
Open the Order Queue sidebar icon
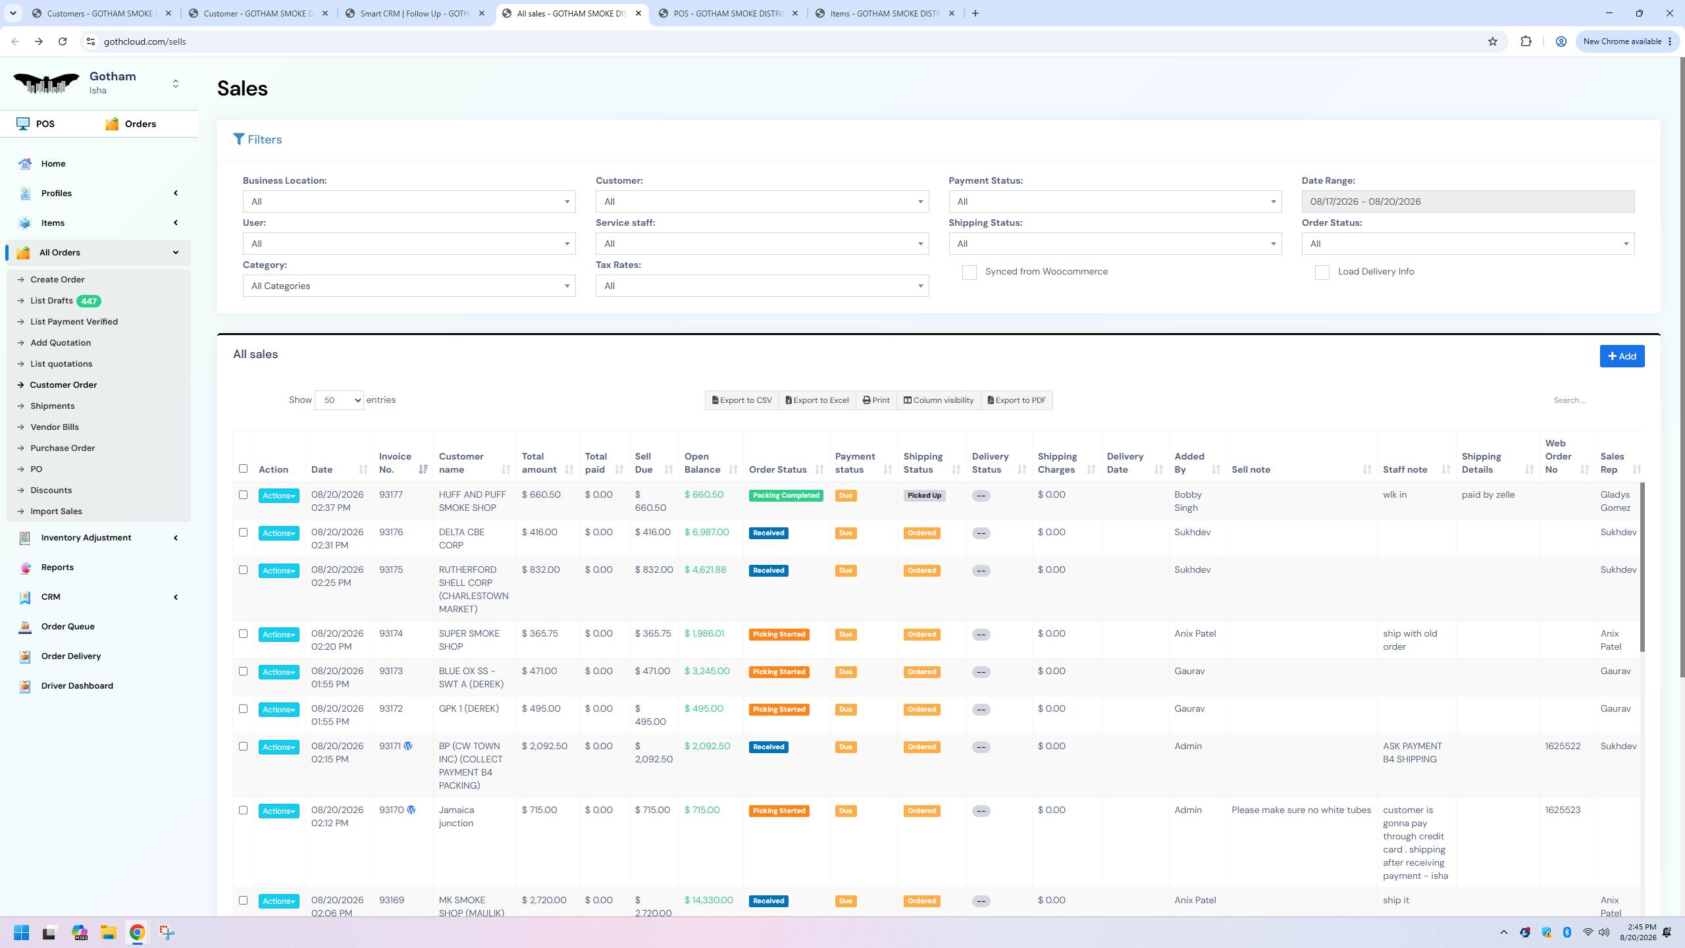click(x=25, y=627)
